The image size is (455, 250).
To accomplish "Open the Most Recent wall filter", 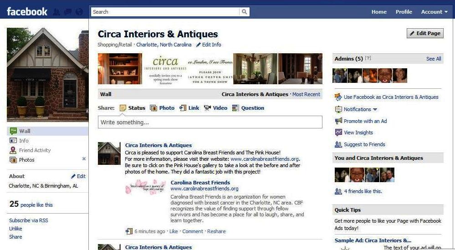I will click(306, 94).
